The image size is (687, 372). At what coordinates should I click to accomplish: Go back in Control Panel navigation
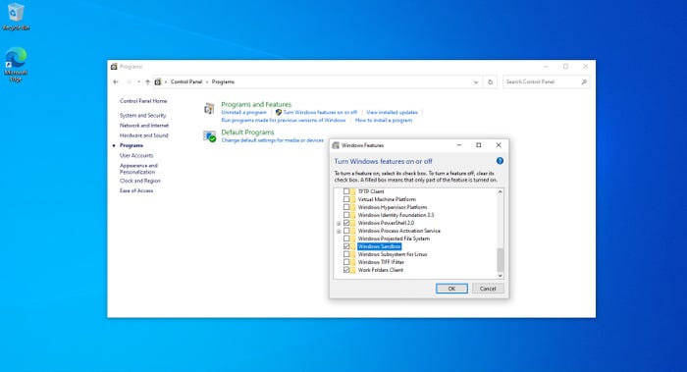point(116,81)
